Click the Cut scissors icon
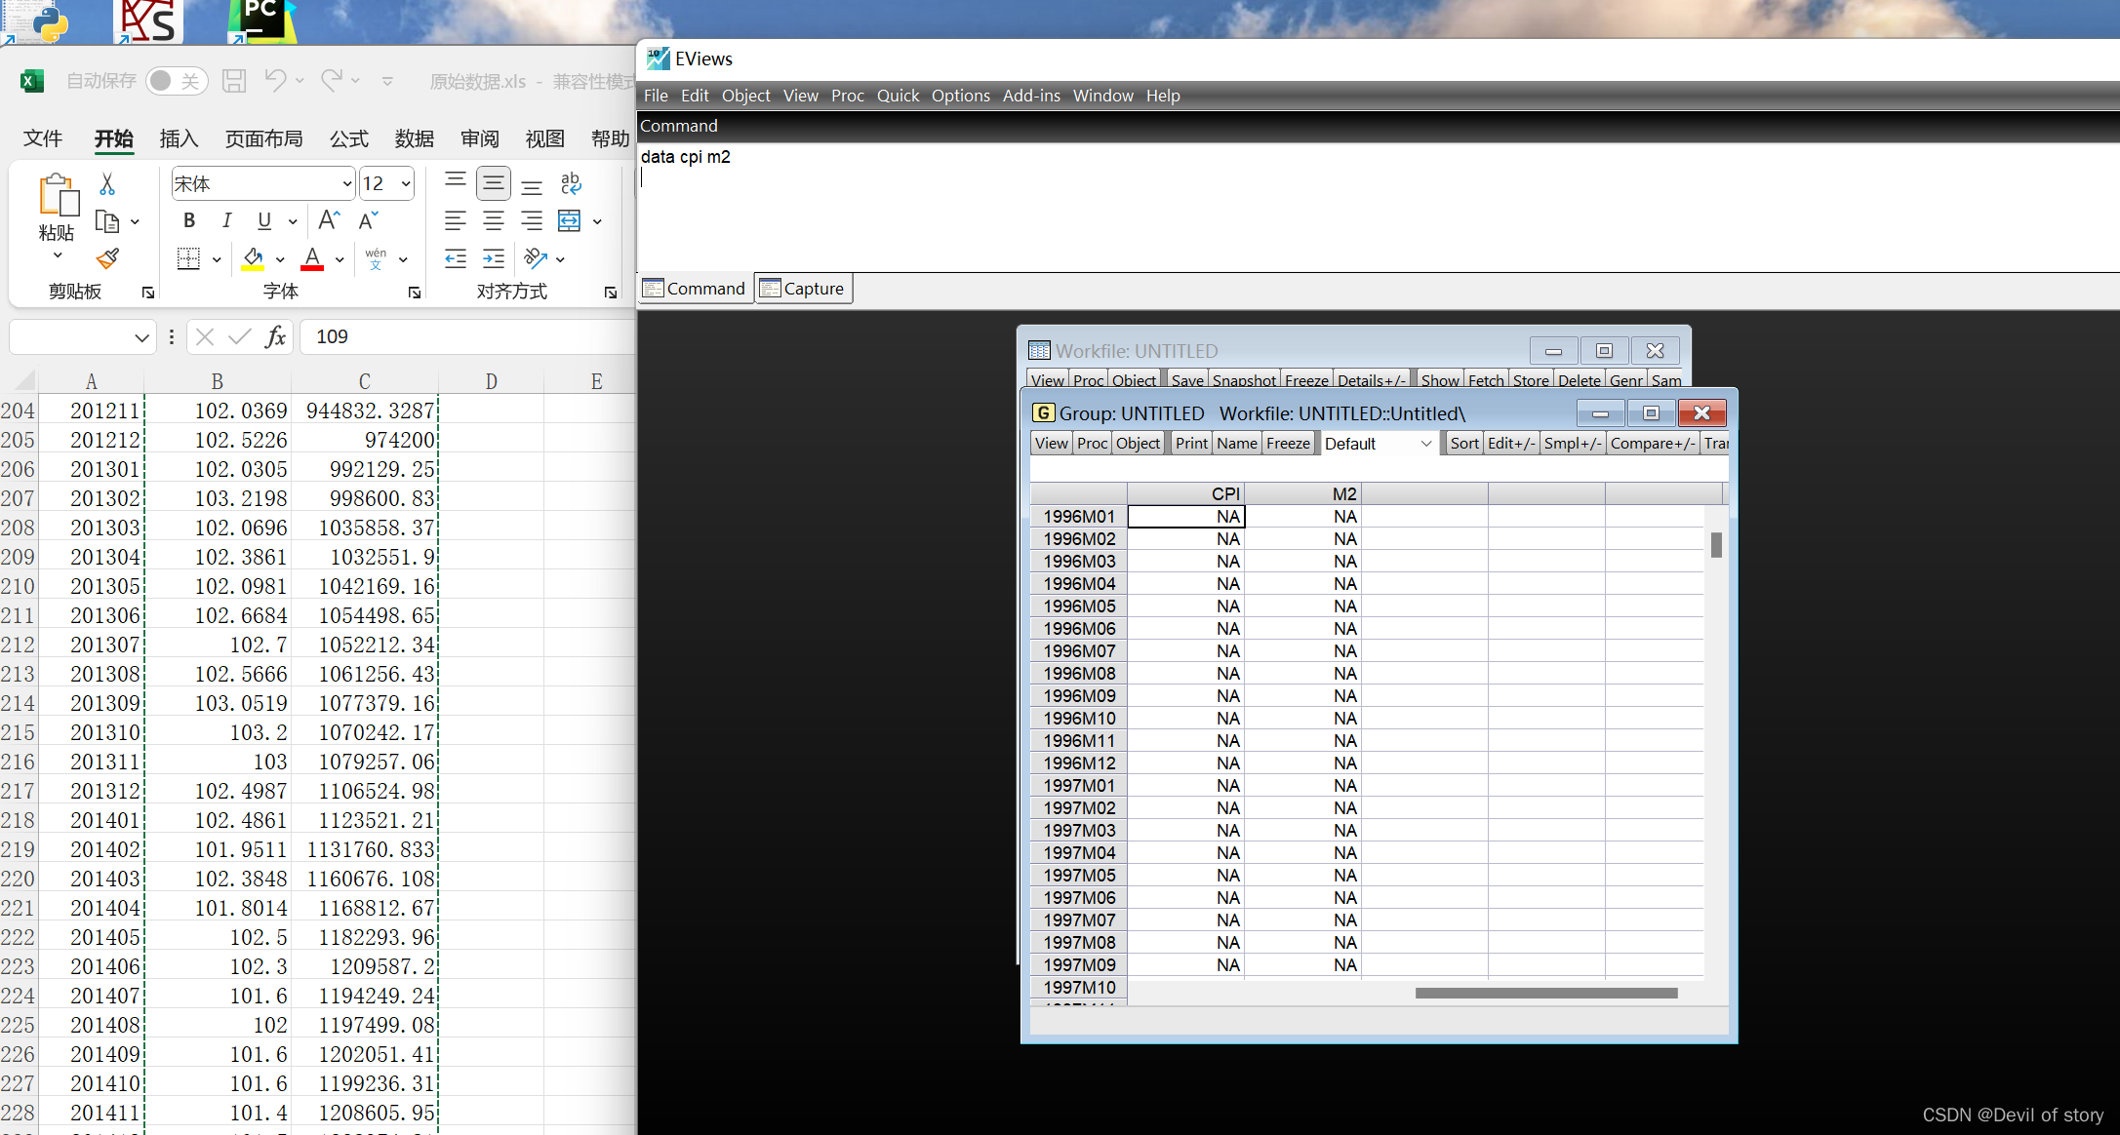Screen dimensions: 2120x1135 [107, 183]
